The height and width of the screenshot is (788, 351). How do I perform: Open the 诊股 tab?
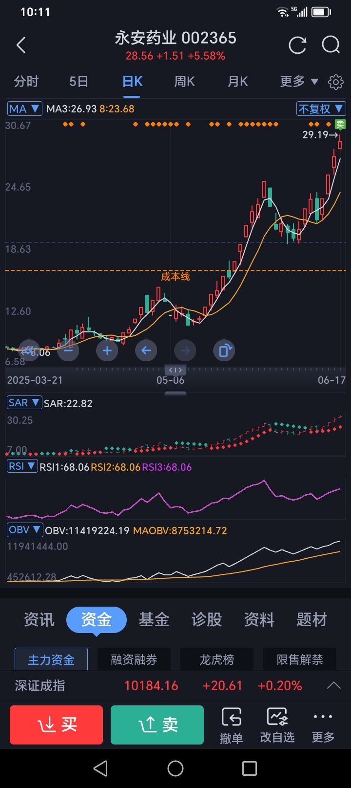[x=207, y=620]
